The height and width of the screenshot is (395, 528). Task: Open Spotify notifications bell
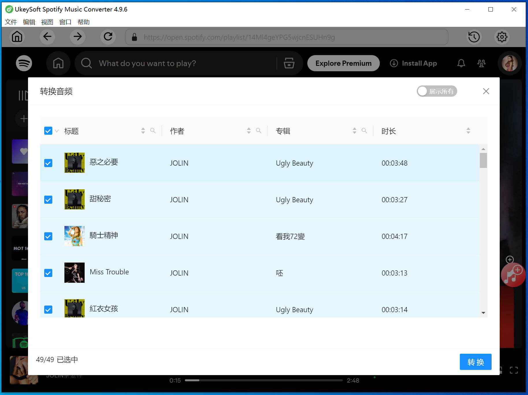(x=461, y=63)
